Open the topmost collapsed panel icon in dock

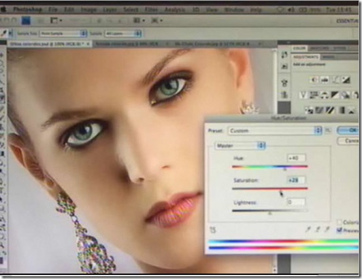click(284, 55)
